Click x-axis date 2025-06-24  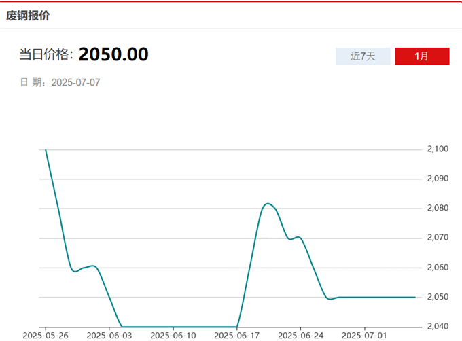click(301, 335)
